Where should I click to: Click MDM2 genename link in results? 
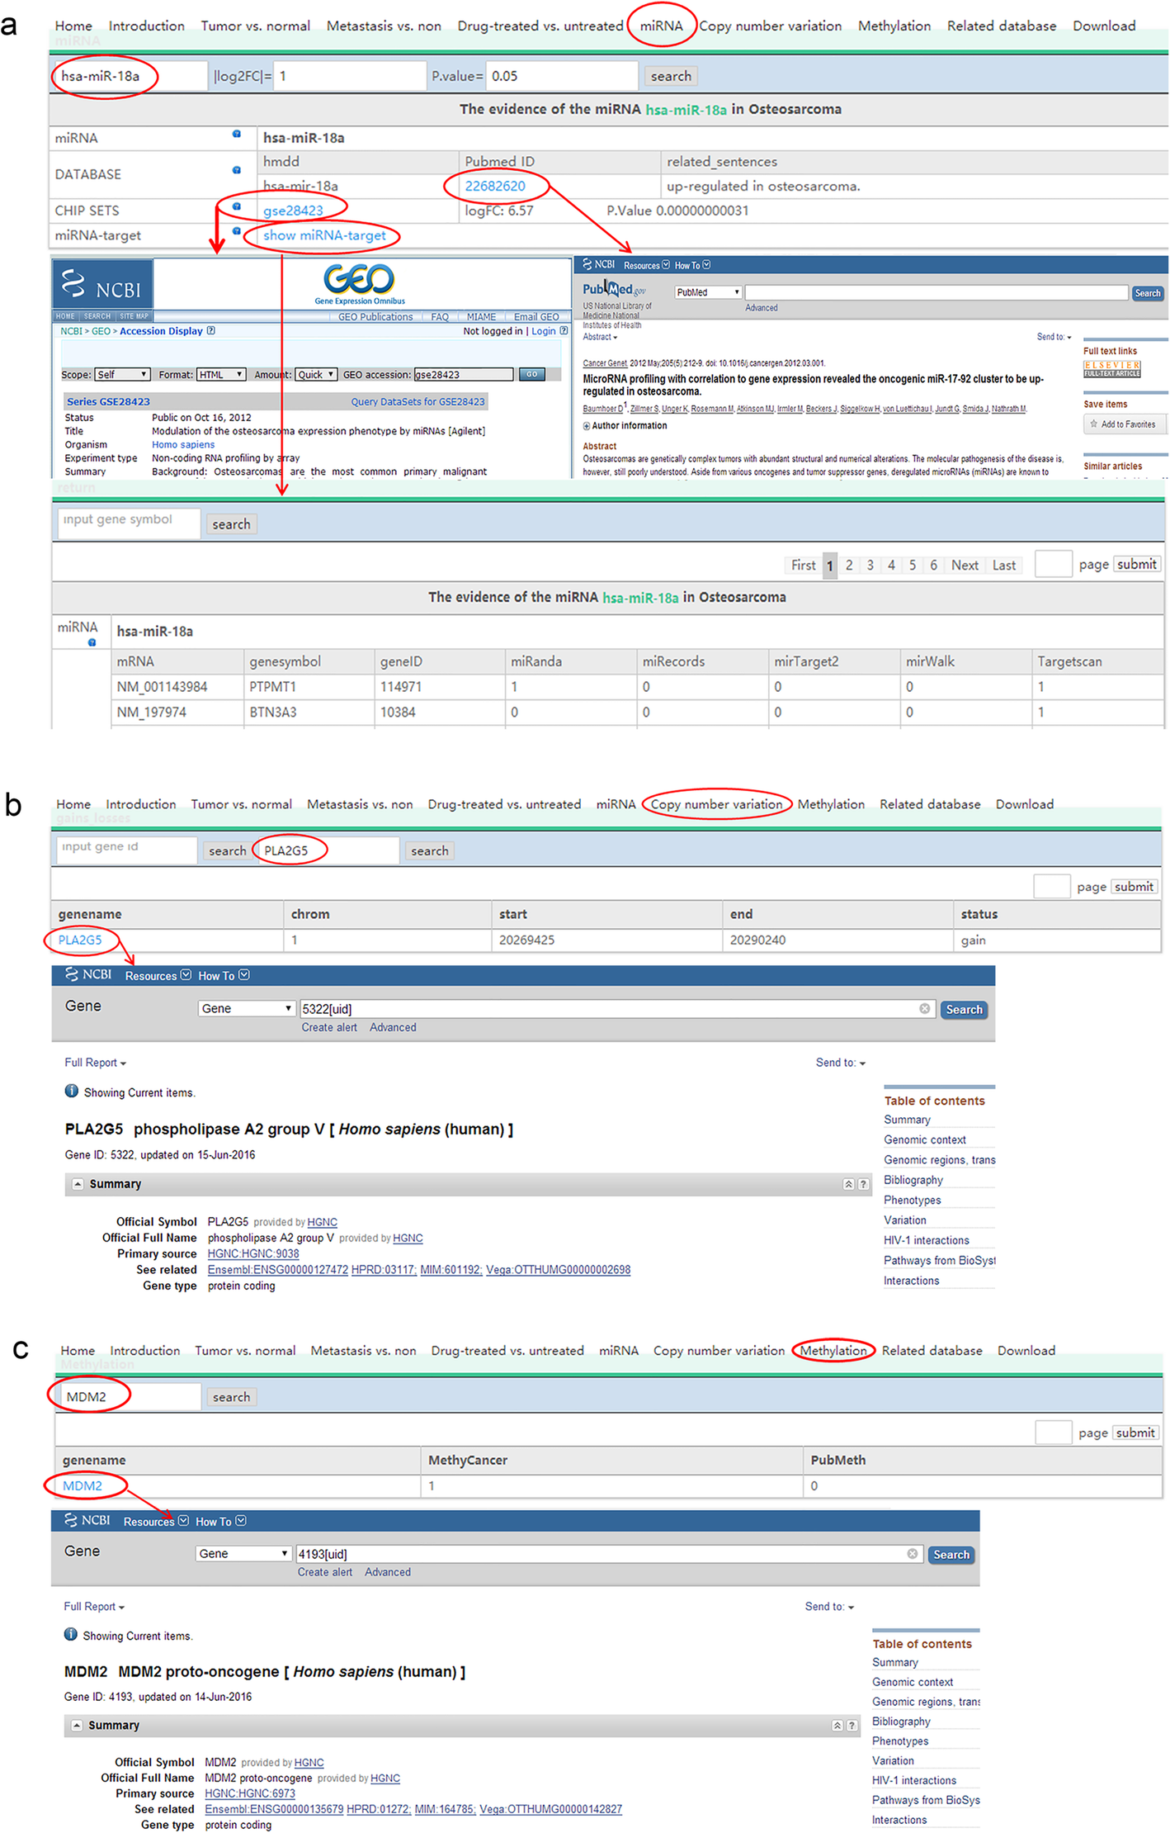83,1485
